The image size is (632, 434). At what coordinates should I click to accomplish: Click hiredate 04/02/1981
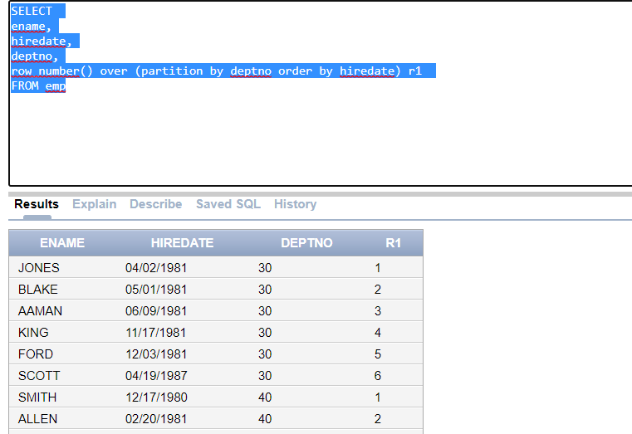coord(156,268)
